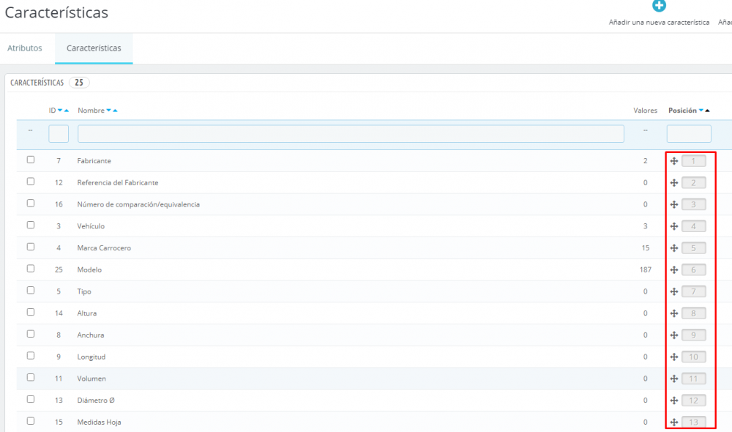The image size is (732, 432).
Task: Grab the move icon for Fabricante row
Action: (x=674, y=160)
